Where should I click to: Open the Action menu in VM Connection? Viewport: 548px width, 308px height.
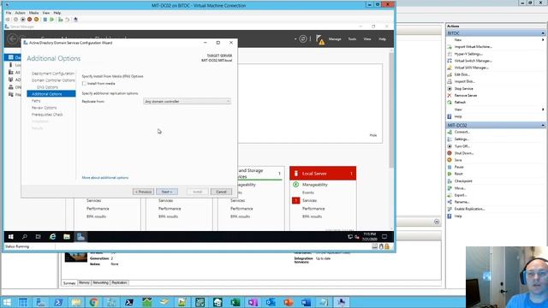pos(20,13)
